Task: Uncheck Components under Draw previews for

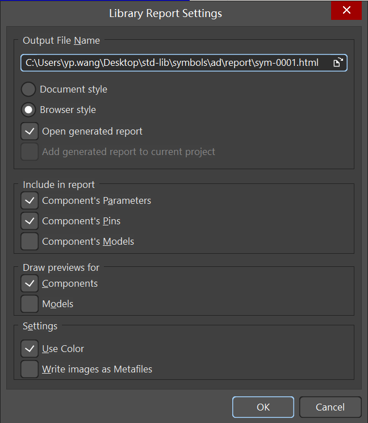Action: click(x=30, y=283)
